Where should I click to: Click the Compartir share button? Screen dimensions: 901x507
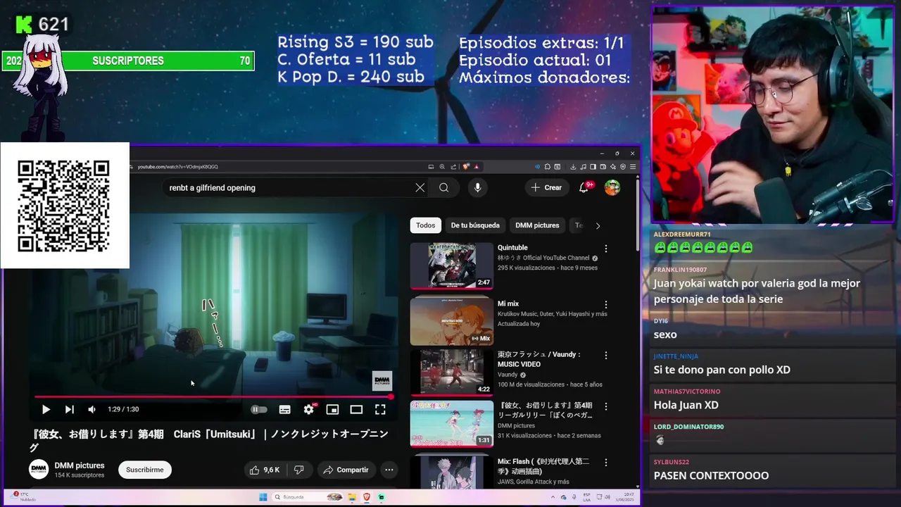346,470
